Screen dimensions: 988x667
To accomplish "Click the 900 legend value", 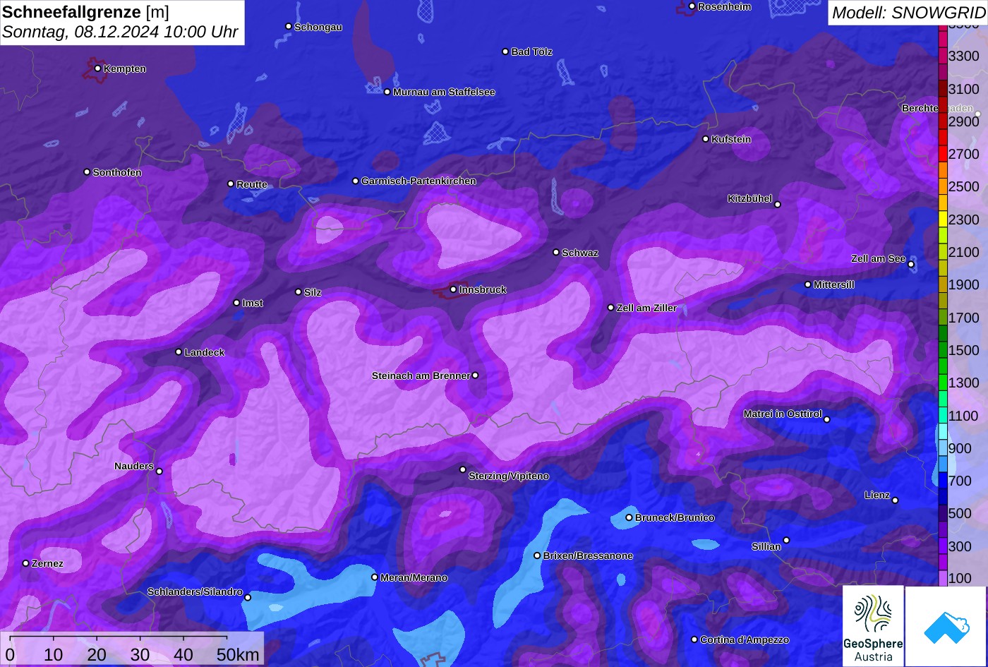I will pos(960,448).
